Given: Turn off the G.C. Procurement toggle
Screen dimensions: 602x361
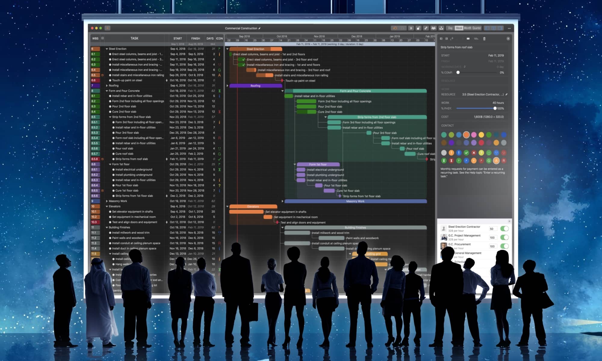Looking at the screenshot, I should [504, 246].
